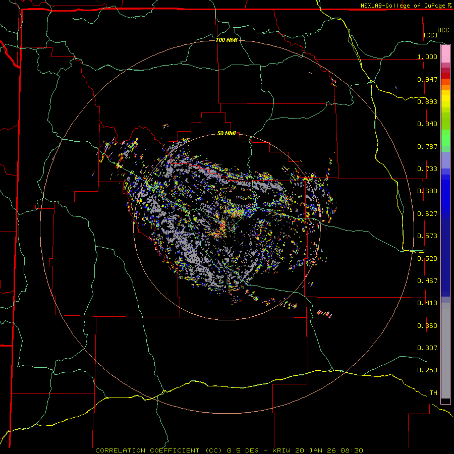454x454 pixels.
Task: Click the 100 NMI range ring label
Action: tap(226, 40)
